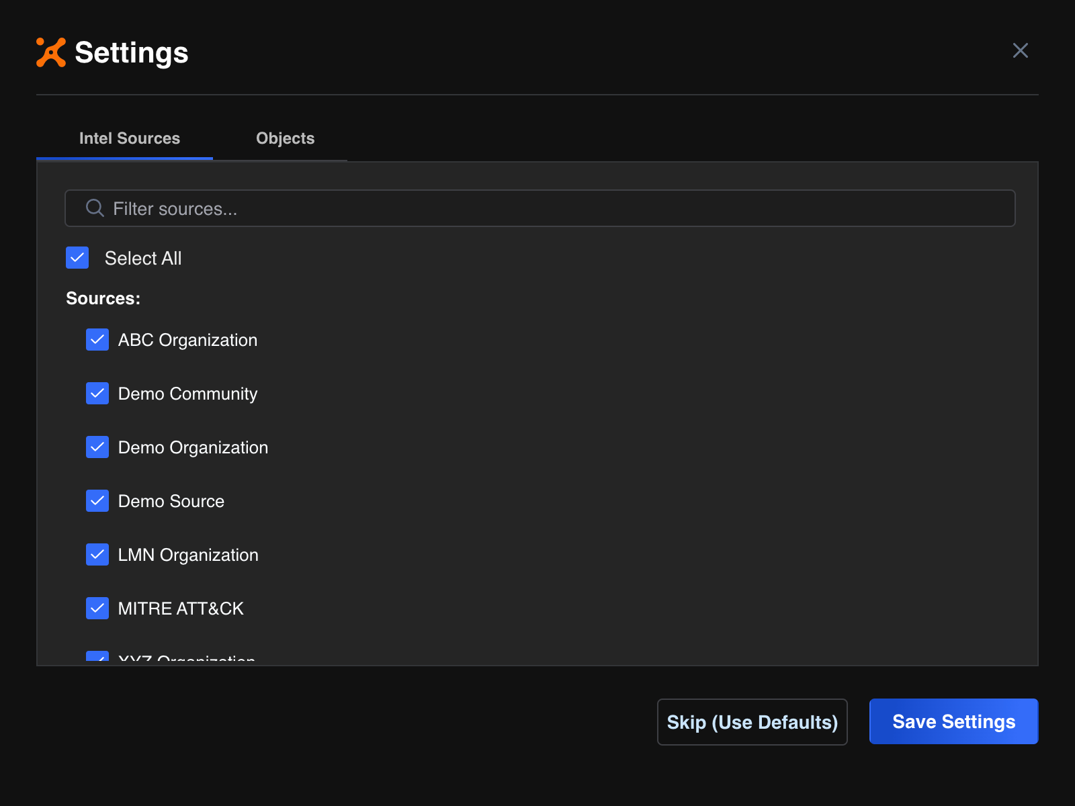Click the Demo Organization label
The width and height of the screenshot is (1075, 806).
[193, 447]
